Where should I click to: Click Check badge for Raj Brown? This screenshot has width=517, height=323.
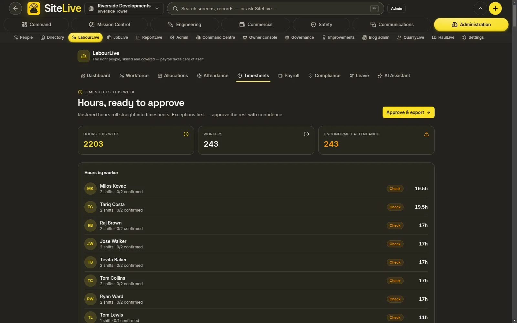pos(395,225)
